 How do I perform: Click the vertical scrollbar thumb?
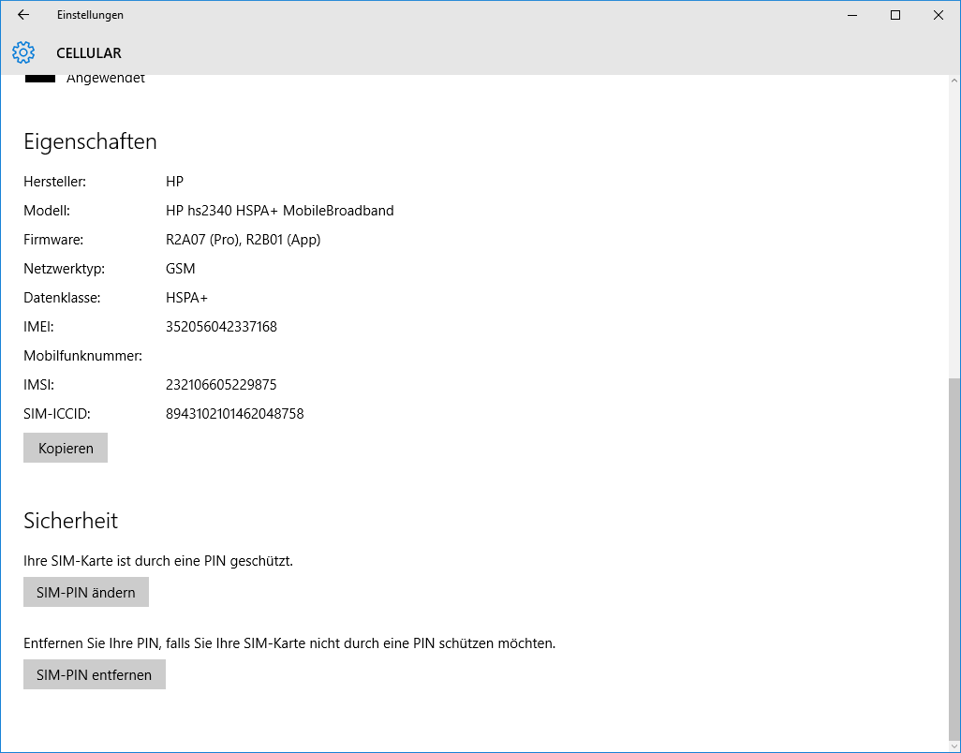(x=954, y=557)
